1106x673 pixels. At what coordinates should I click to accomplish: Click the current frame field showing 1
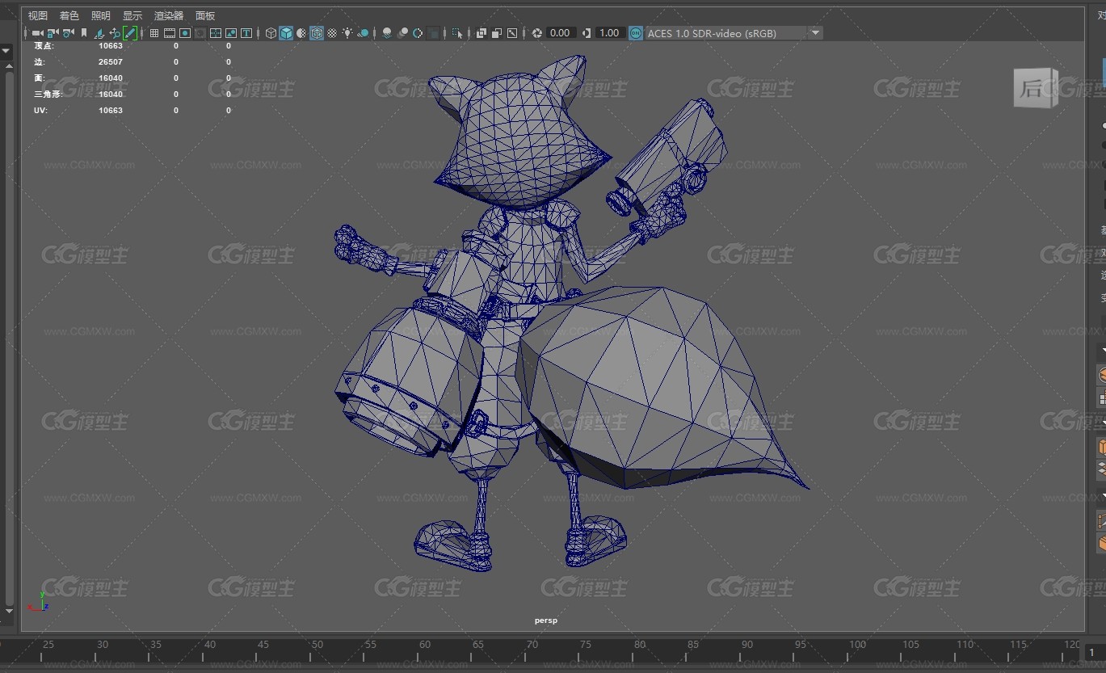[x=1094, y=652]
